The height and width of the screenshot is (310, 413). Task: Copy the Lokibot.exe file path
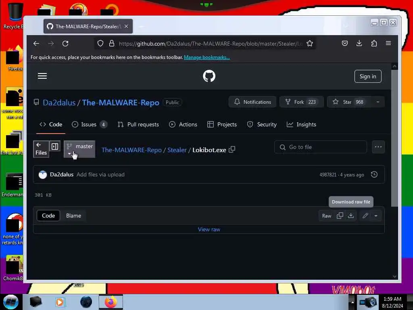[x=232, y=149]
